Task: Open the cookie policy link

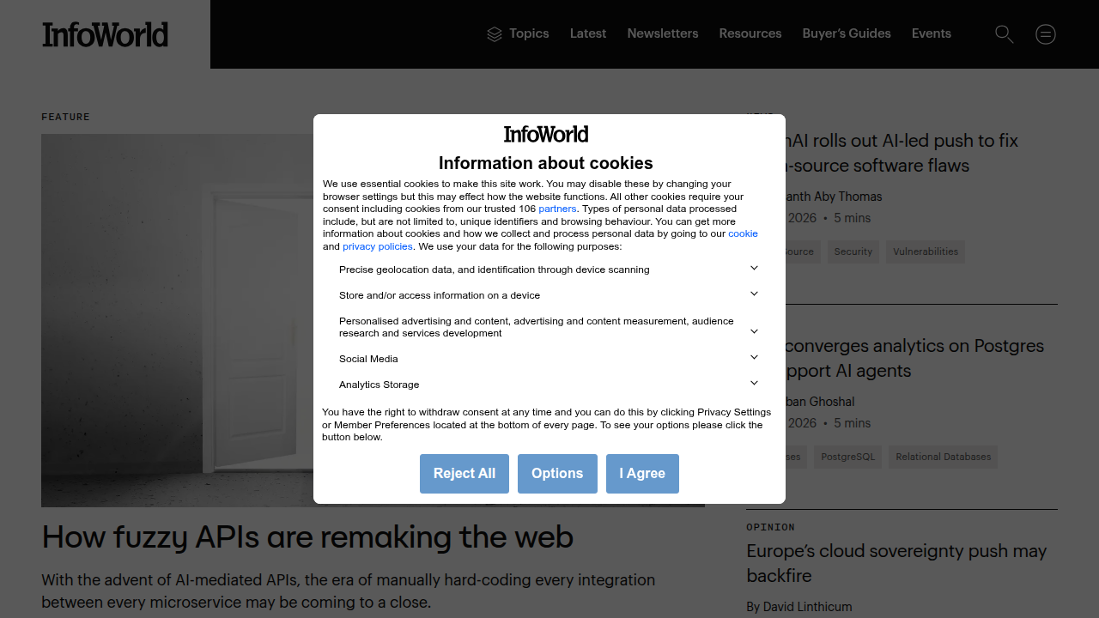Action: pos(743,233)
